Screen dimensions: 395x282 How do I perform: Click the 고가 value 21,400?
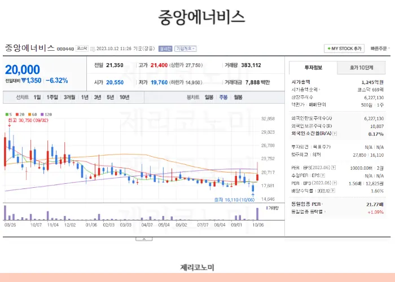click(x=159, y=65)
